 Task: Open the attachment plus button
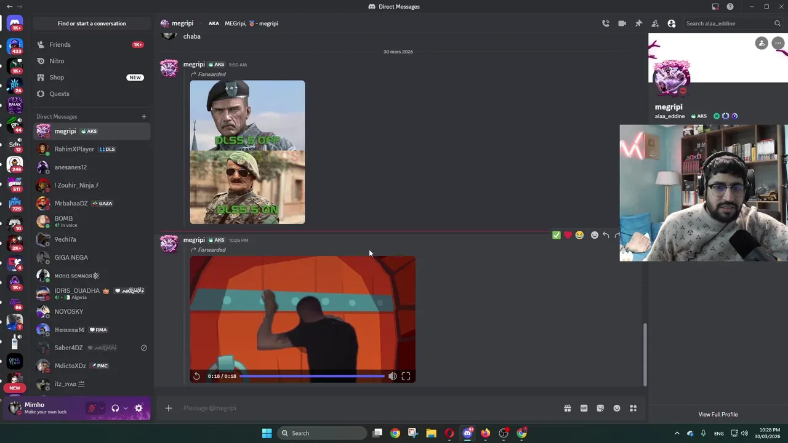[169, 408]
